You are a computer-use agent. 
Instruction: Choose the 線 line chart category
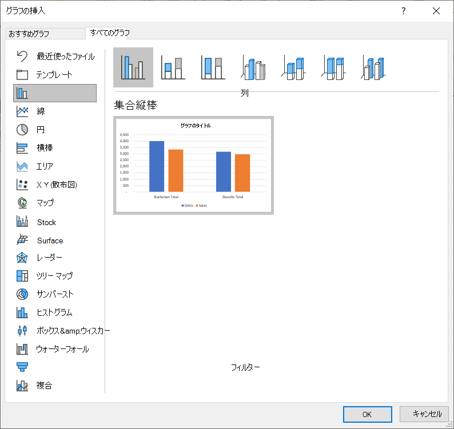click(55, 111)
